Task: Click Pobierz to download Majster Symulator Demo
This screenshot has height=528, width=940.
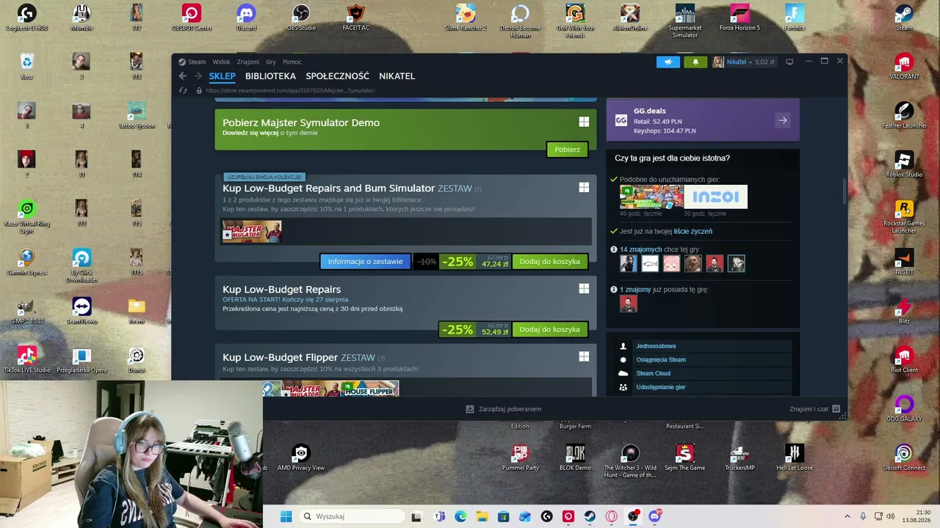Action: 567,150
